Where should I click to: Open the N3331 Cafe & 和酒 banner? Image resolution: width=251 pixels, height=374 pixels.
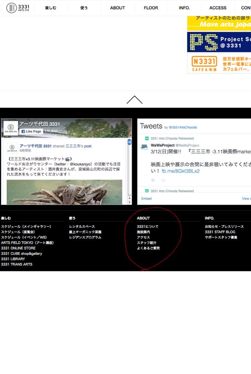click(219, 64)
